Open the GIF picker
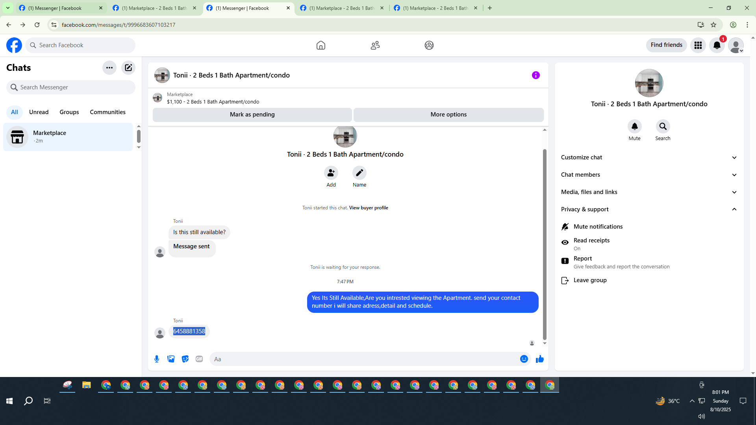The width and height of the screenshot is (756, 425). (199, 359)
